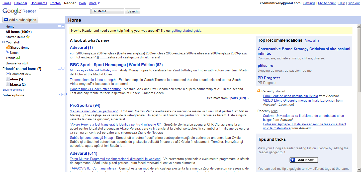The height and width of the screenshot is (172, 361).
Task: Click the vertical scrollbar thumb
Action: point(359,60)
